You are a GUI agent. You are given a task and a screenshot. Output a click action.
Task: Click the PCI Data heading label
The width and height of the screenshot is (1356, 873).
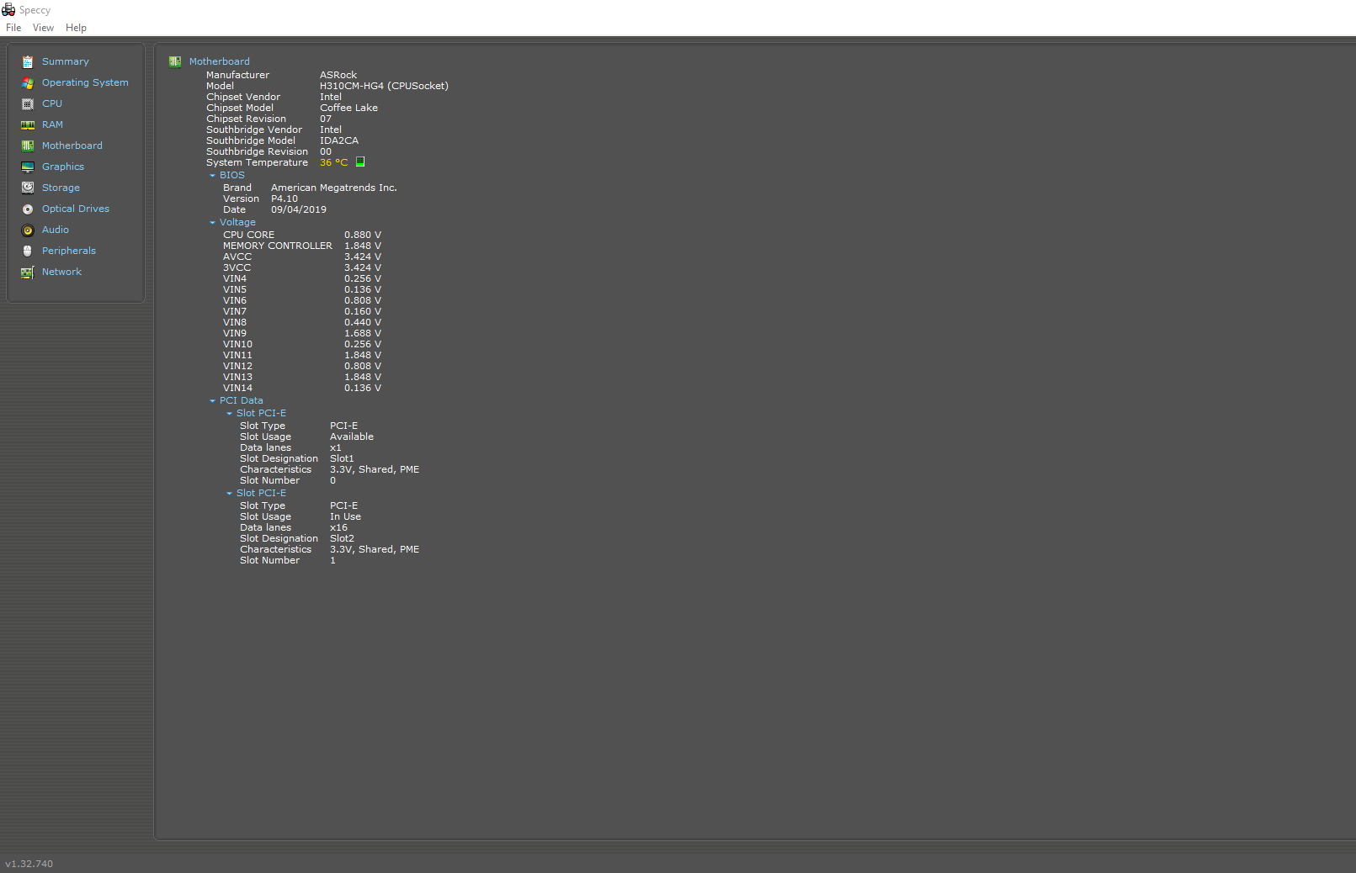(242, 400)
